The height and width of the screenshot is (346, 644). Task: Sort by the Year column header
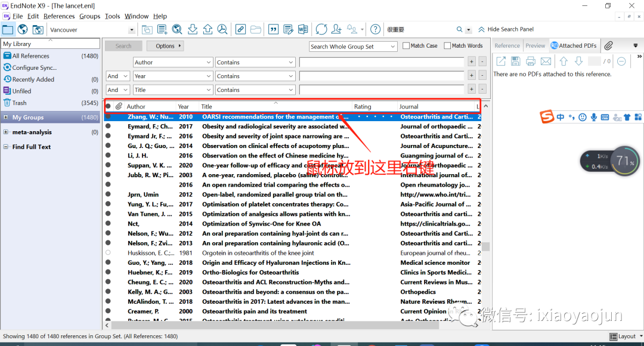coord(188,106)
